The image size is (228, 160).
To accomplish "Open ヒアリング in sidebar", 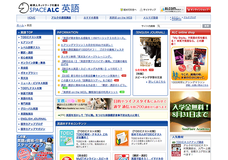I will pos(27,42).
